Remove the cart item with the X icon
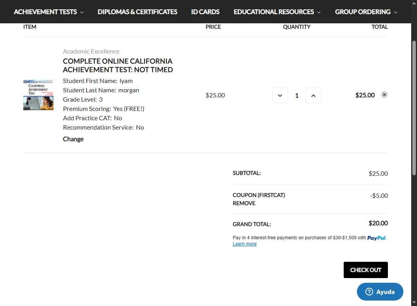 point(384,95)
